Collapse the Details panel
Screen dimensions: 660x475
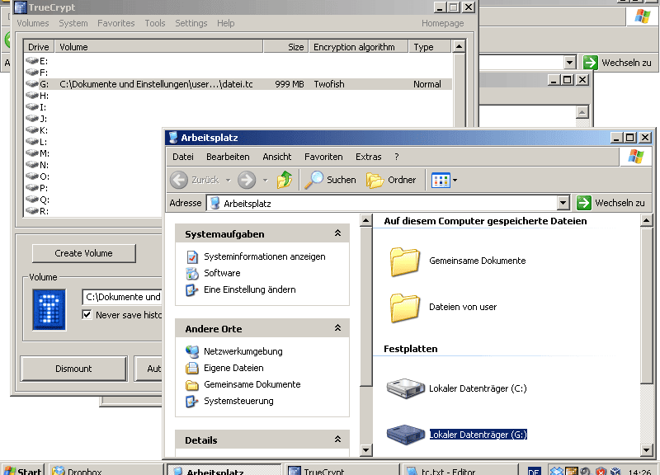[x=337, y=440]
